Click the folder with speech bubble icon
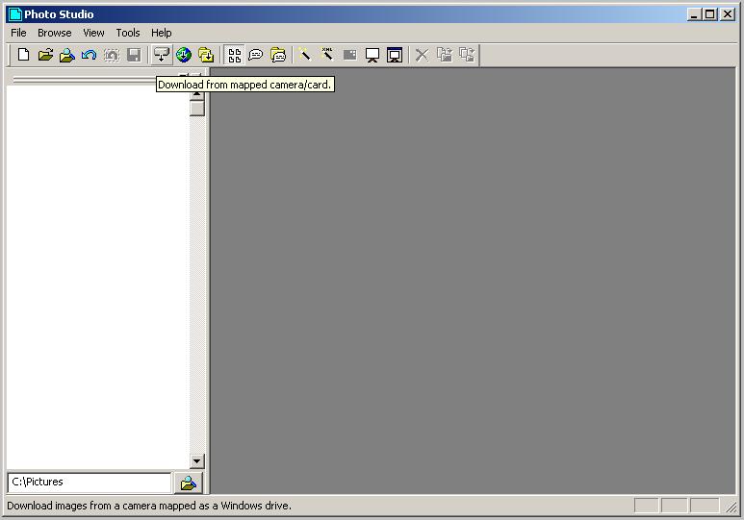 (x=278, y=55)
